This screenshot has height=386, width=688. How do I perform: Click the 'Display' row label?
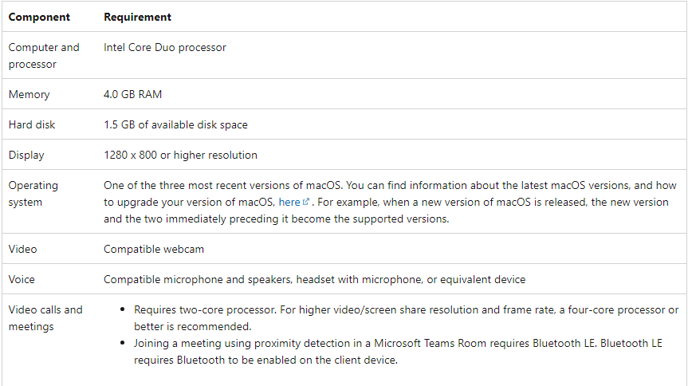click(26, 155)
